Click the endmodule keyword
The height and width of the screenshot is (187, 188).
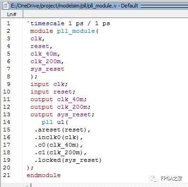[44, 175]
